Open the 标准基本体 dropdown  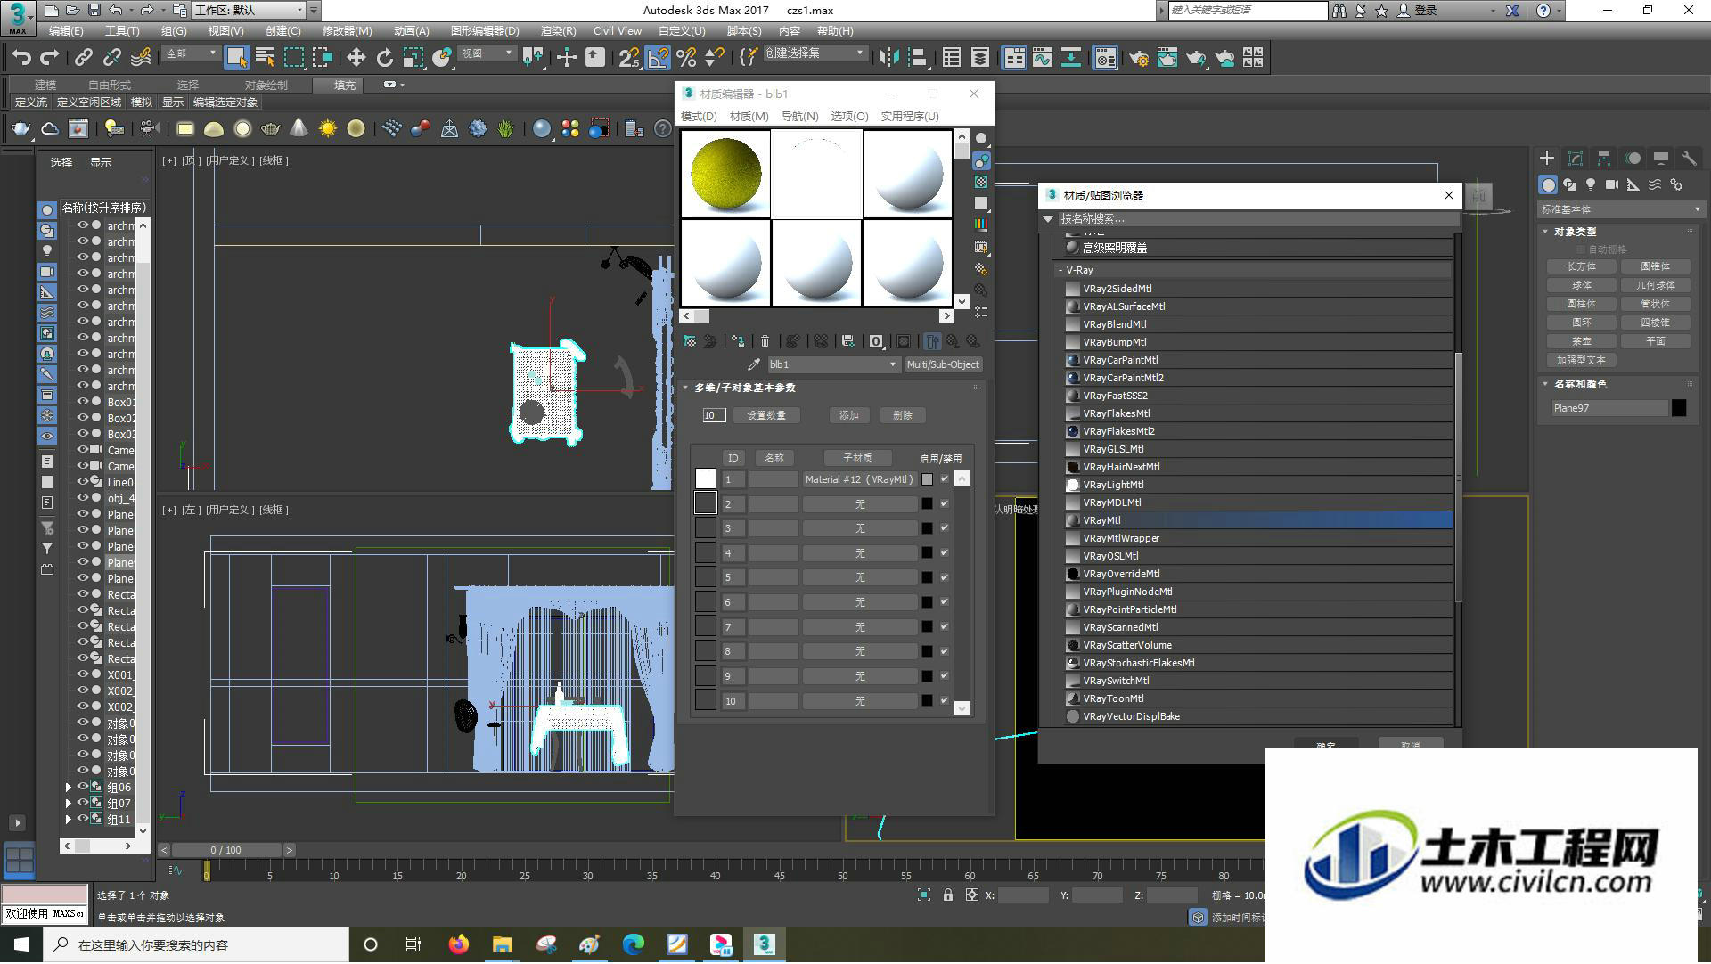(x=1620, y=209)
